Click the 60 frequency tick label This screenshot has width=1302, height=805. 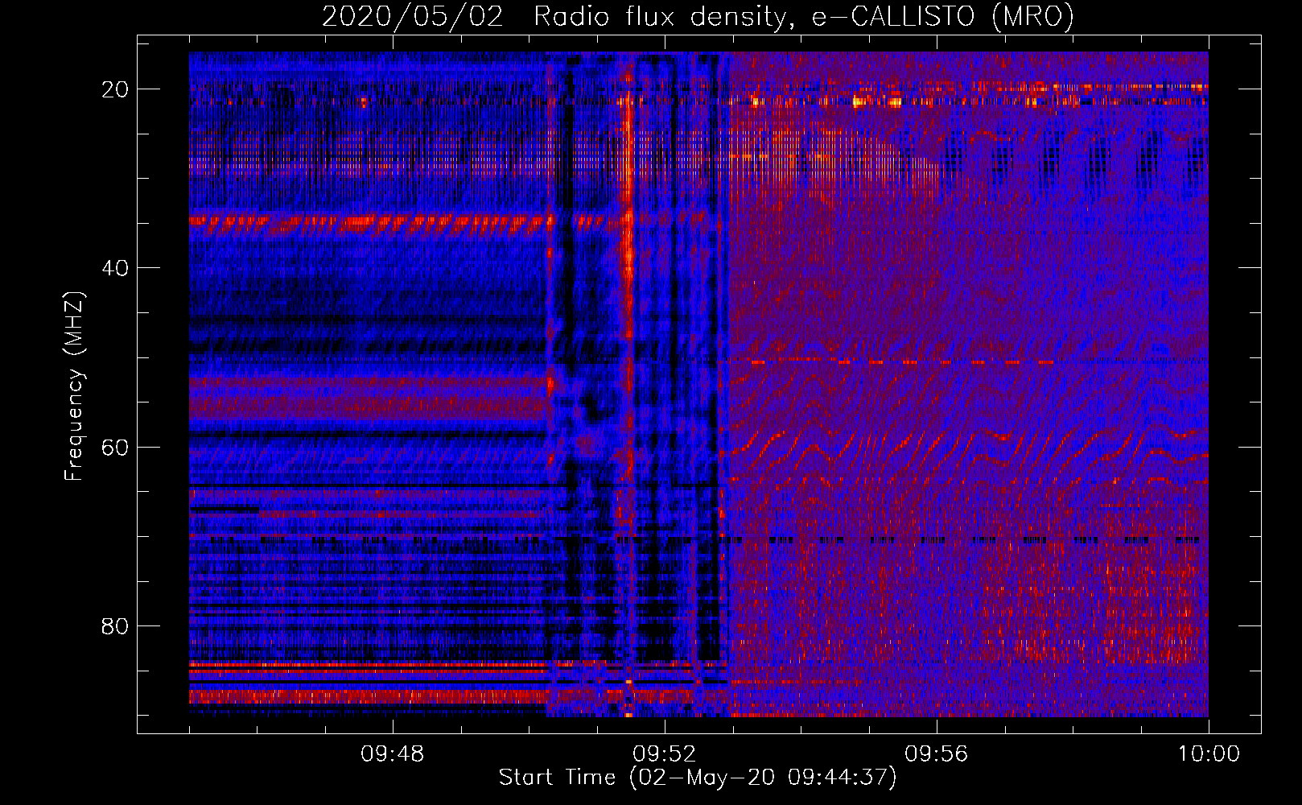116,447
